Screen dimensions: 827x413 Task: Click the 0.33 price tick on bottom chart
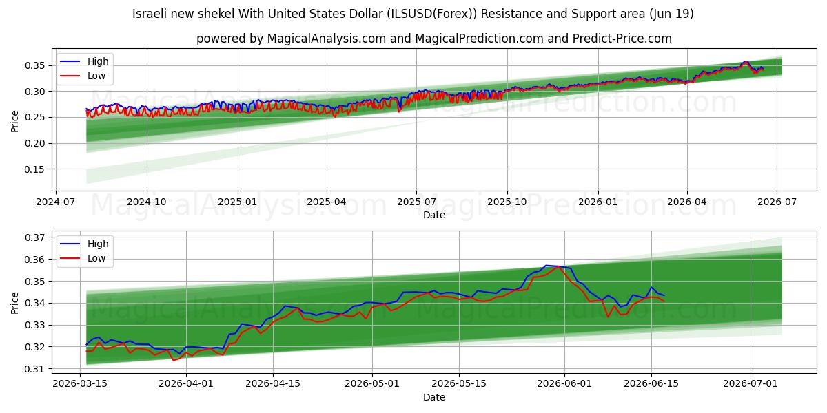click(x=37, y=325)
